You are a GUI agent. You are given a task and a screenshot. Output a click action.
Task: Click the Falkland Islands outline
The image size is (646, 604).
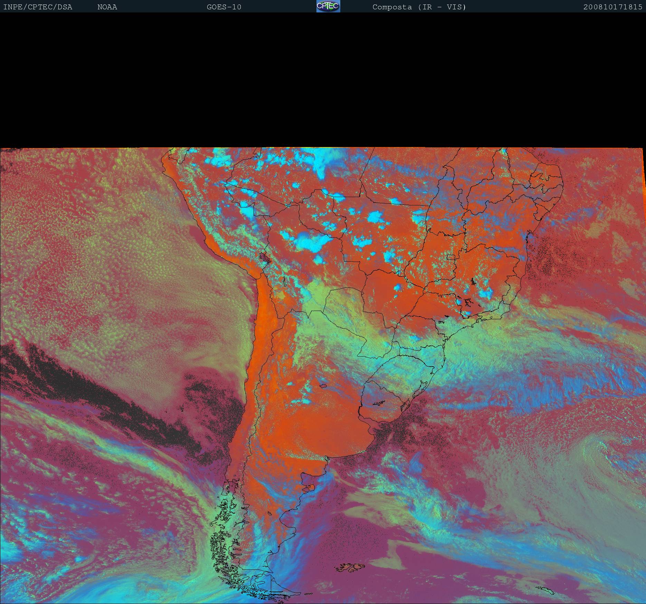point(351,567)
